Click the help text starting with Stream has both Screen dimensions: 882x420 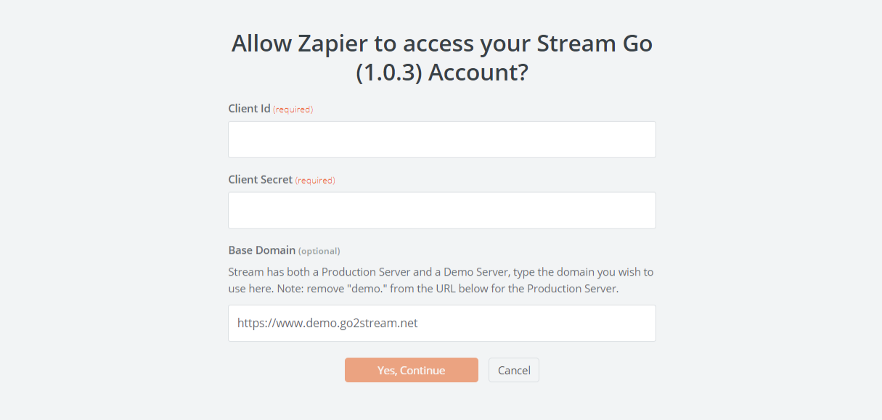(x=441, y=280)
